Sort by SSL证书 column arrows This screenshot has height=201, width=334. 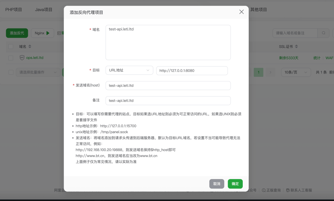point(296,47)
